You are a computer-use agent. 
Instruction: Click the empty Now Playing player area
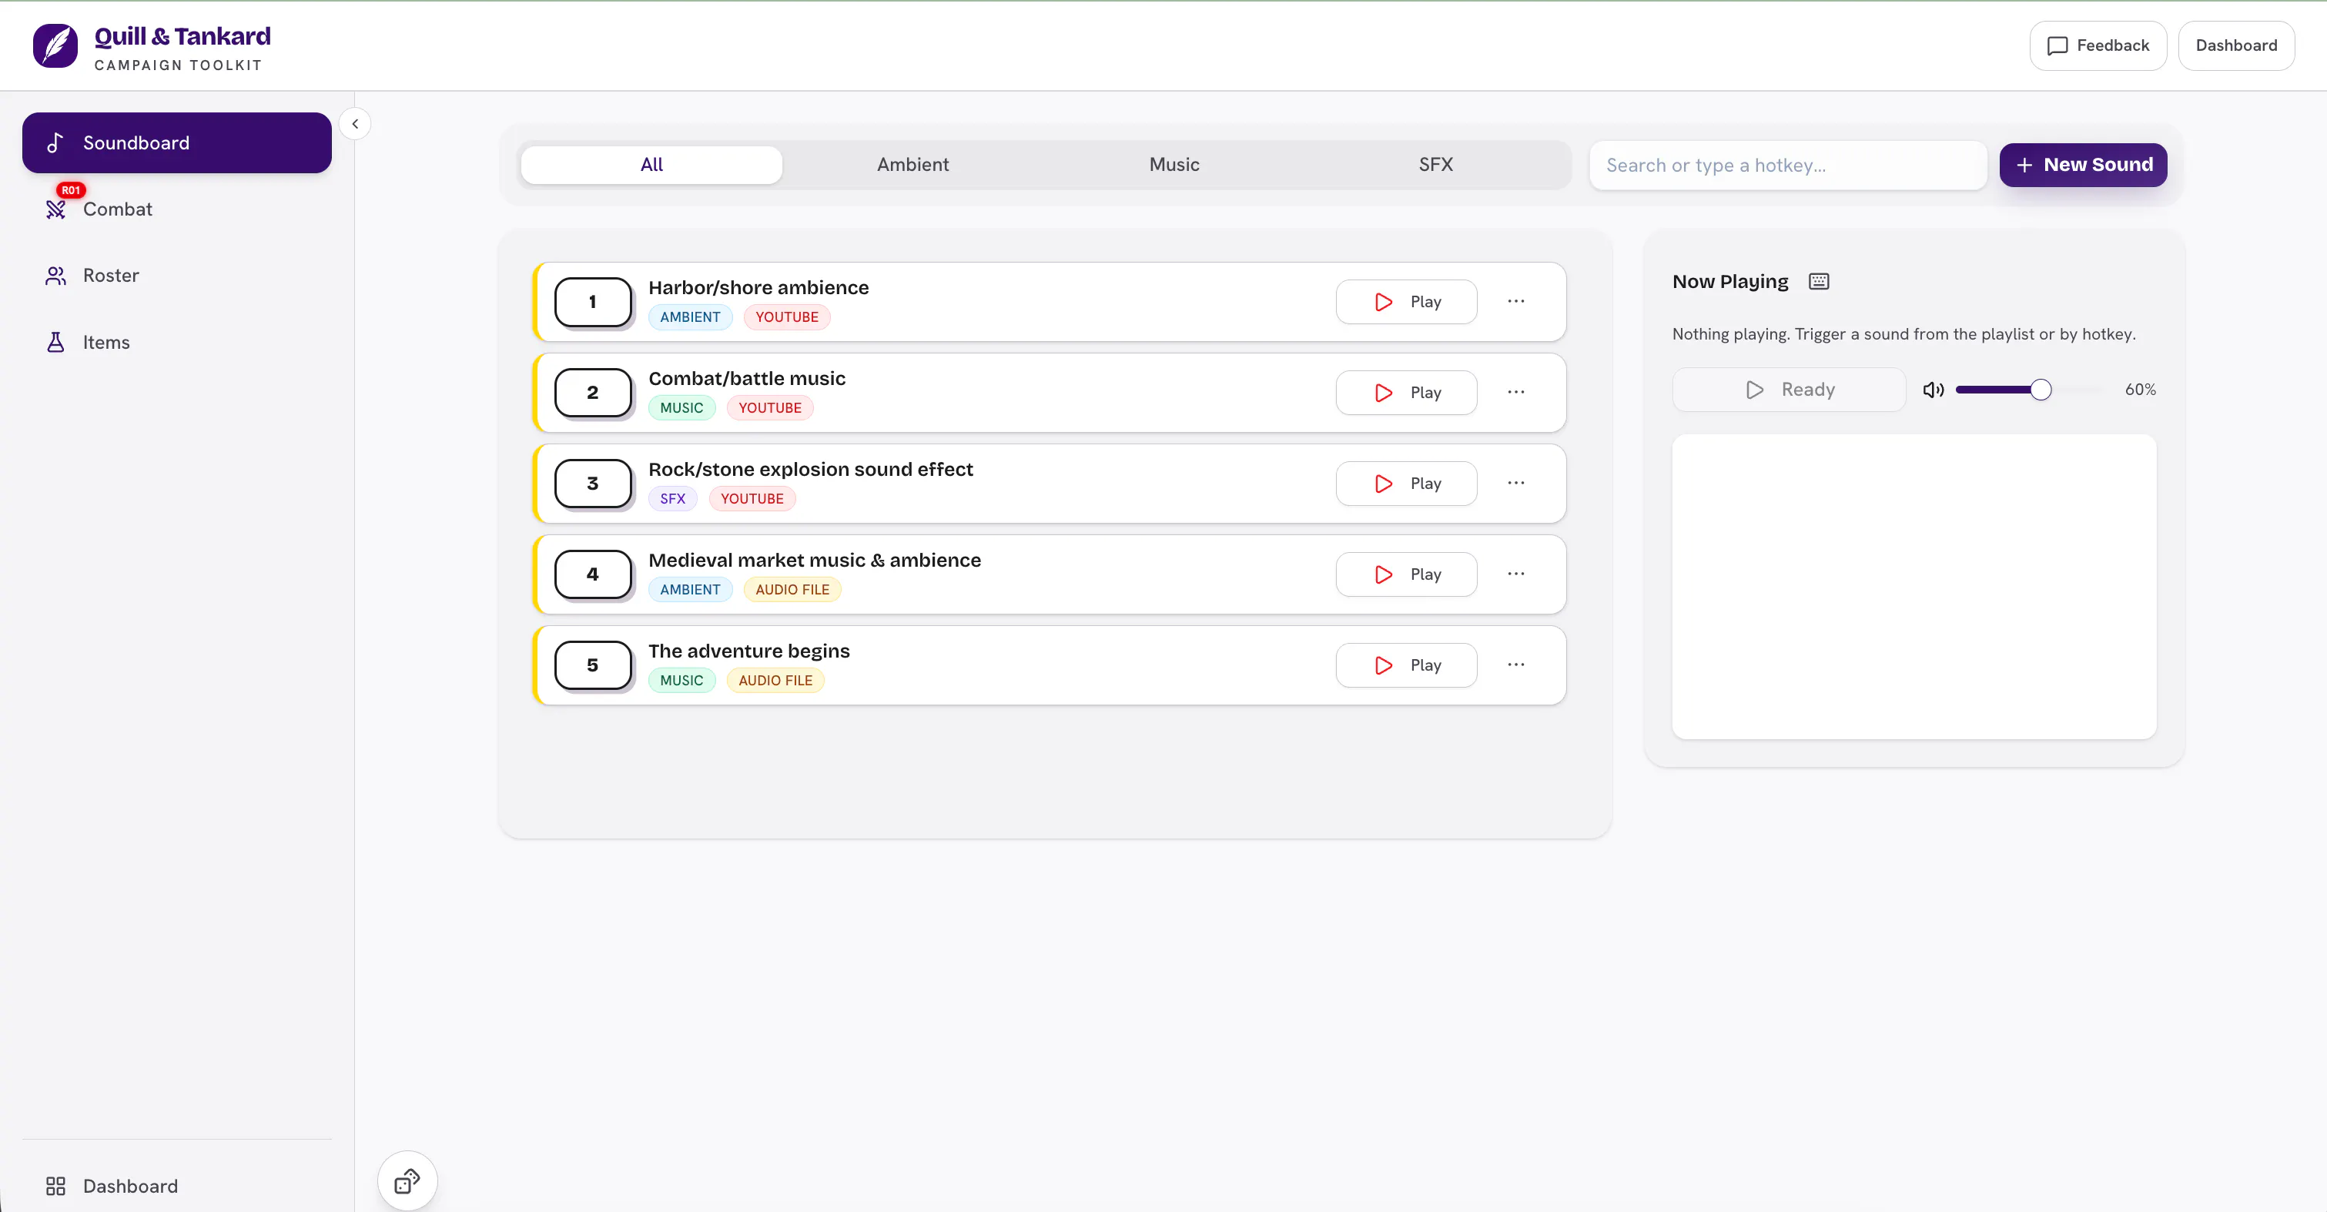tap(1914, 587)
